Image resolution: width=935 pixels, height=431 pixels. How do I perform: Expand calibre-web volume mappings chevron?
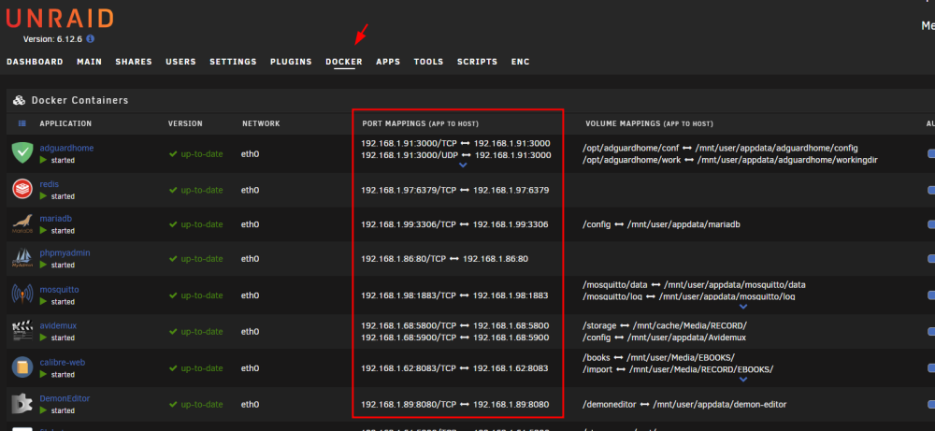click(x=743, y=379)
